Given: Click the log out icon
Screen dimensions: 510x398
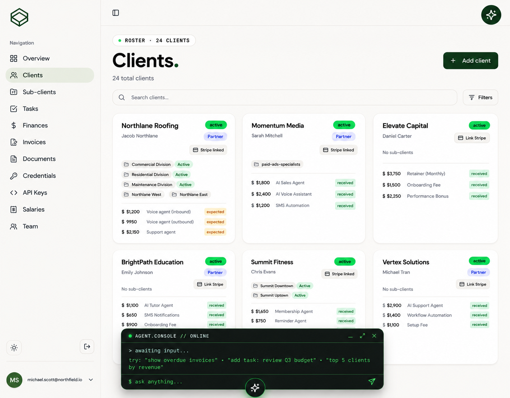Looking at the screenshot, I should (87, 347).
